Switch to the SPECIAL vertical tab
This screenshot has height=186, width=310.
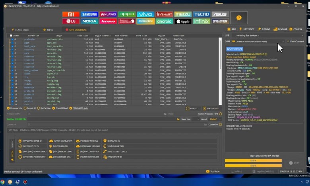click(x=12, y=155)
